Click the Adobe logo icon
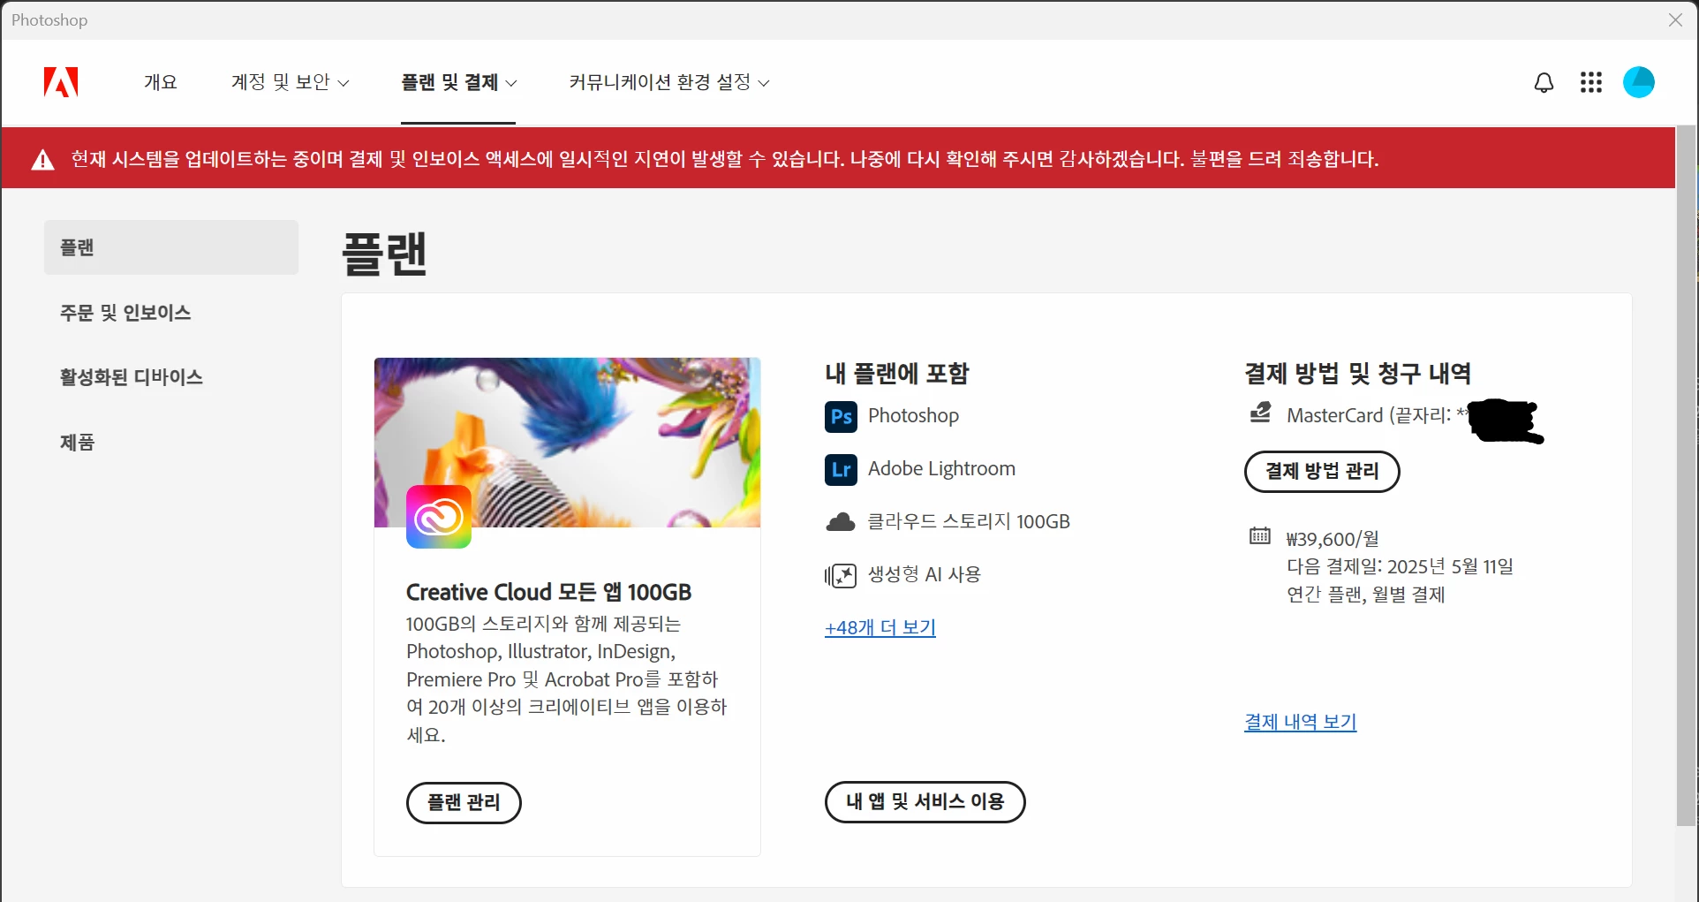This screenshot has width=1699, height=902. pyautogui.click(x=61, y=82)
